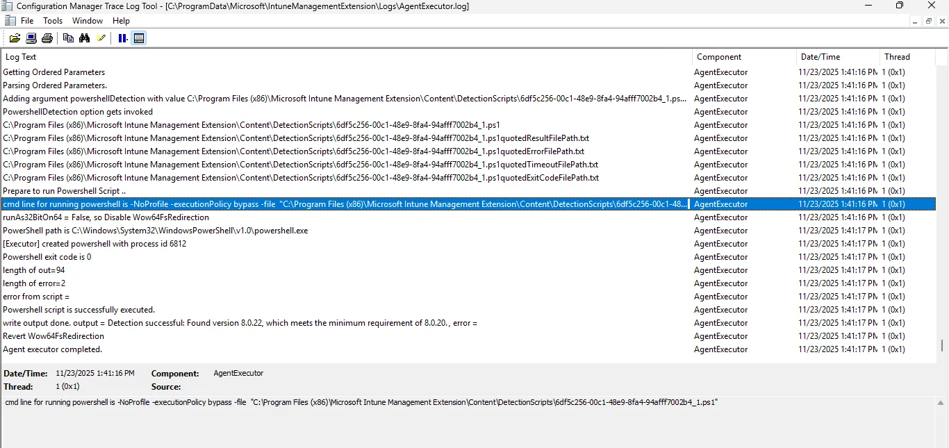Open the Window menu
This screenshot has height=448, width=949.
point(88,21)
